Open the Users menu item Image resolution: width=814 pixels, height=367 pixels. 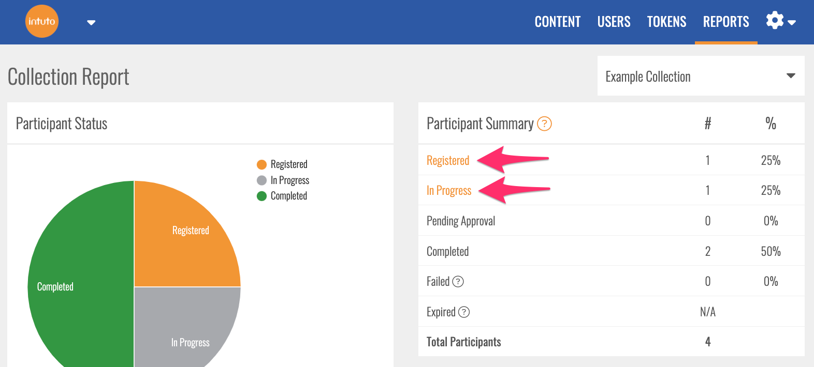(x=614, y=22)
